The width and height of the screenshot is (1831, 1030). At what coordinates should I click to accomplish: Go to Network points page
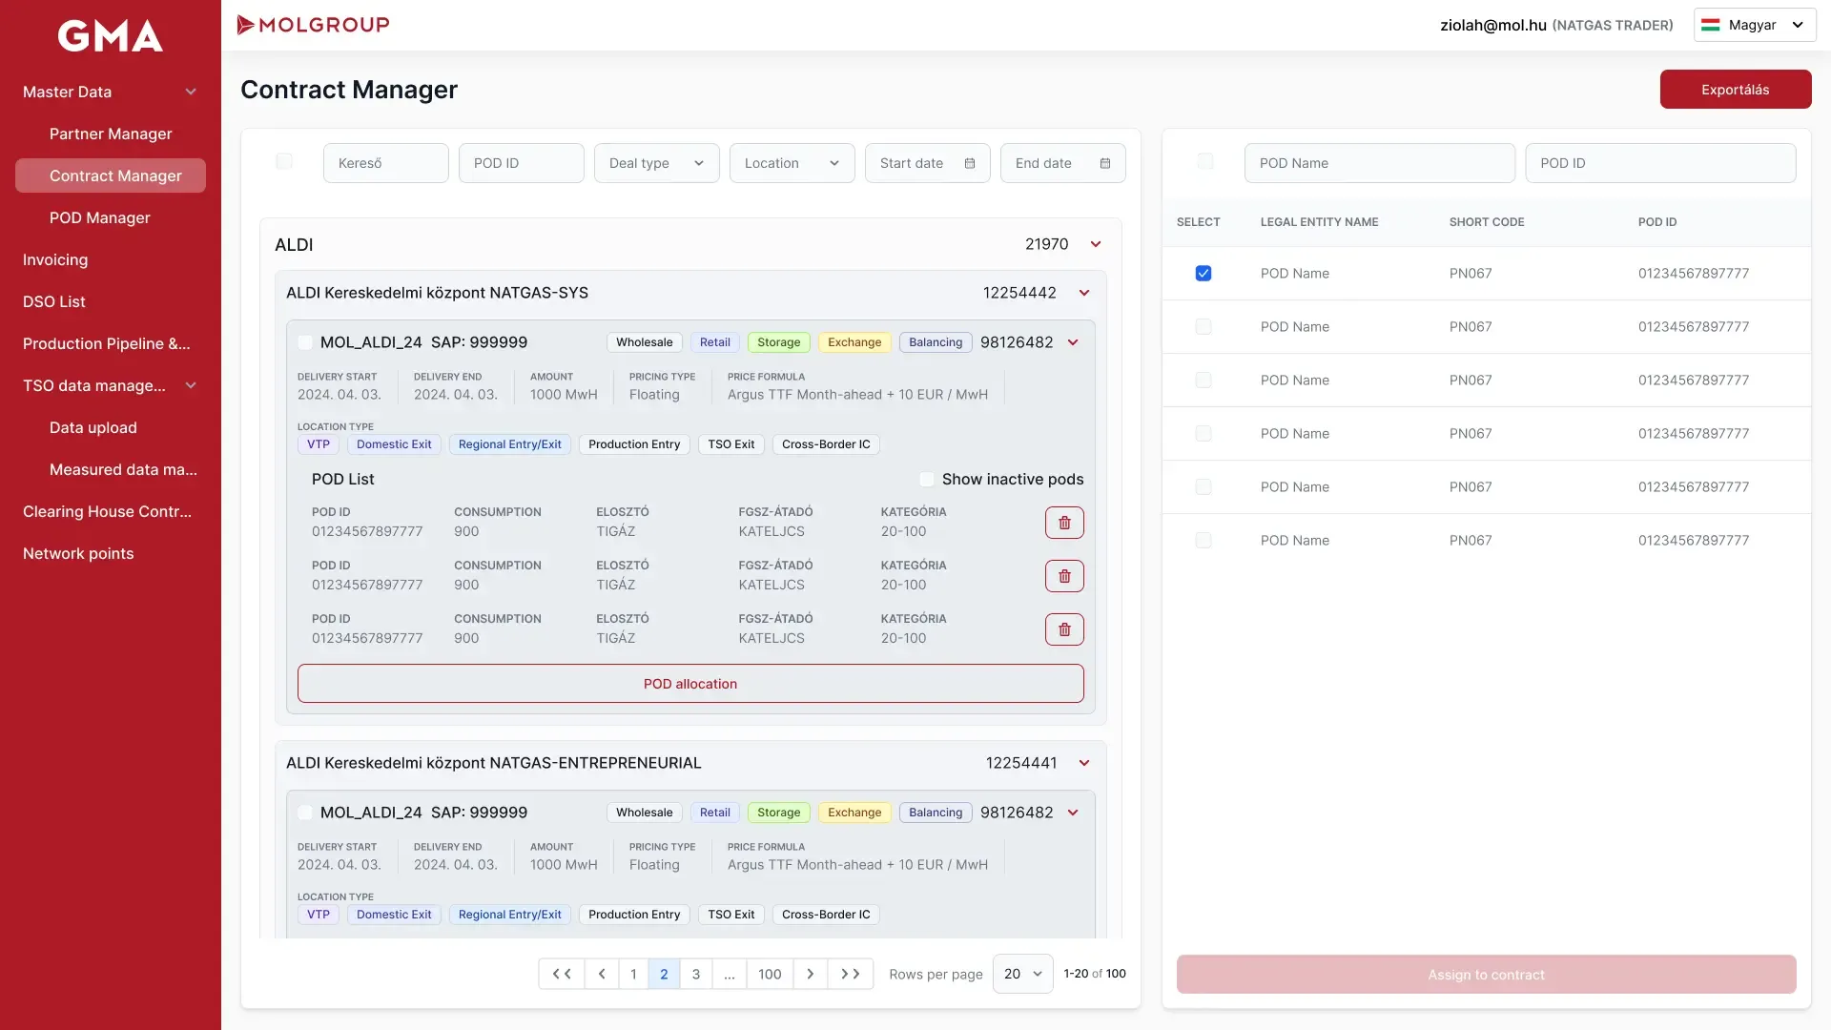78,553
